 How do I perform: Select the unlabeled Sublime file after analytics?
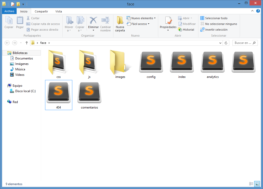tap(244, 62)
